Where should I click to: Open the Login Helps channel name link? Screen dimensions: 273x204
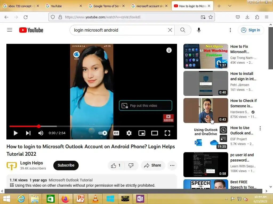[31, 163]
